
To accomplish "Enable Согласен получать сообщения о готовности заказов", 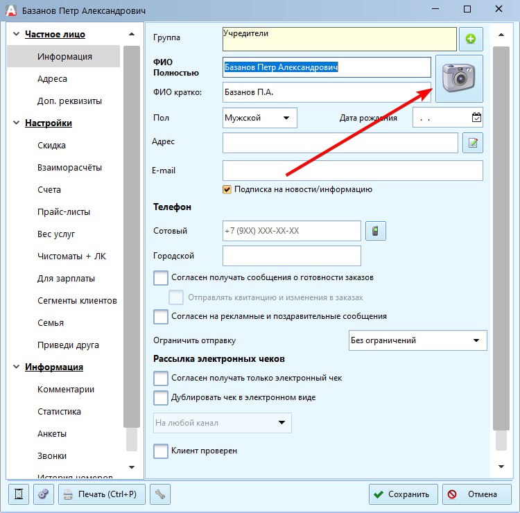I will (161, 278).
